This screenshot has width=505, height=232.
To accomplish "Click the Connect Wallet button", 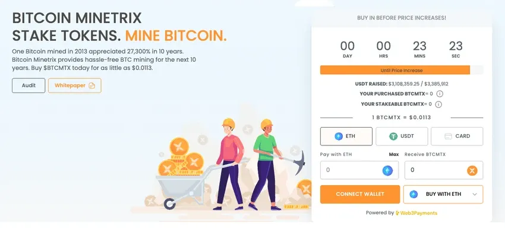I will click(360, 195).
